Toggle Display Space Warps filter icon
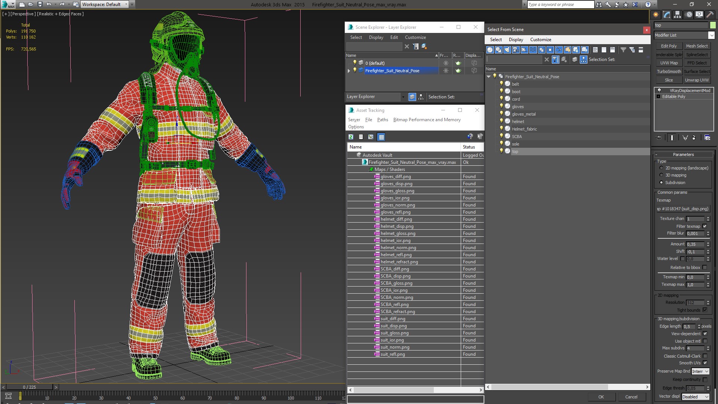718x404 pixels. coord(533,50)
